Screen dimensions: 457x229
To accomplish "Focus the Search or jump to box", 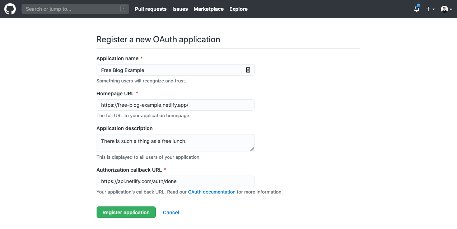I will pyautogui.click(x=75, y=9).
